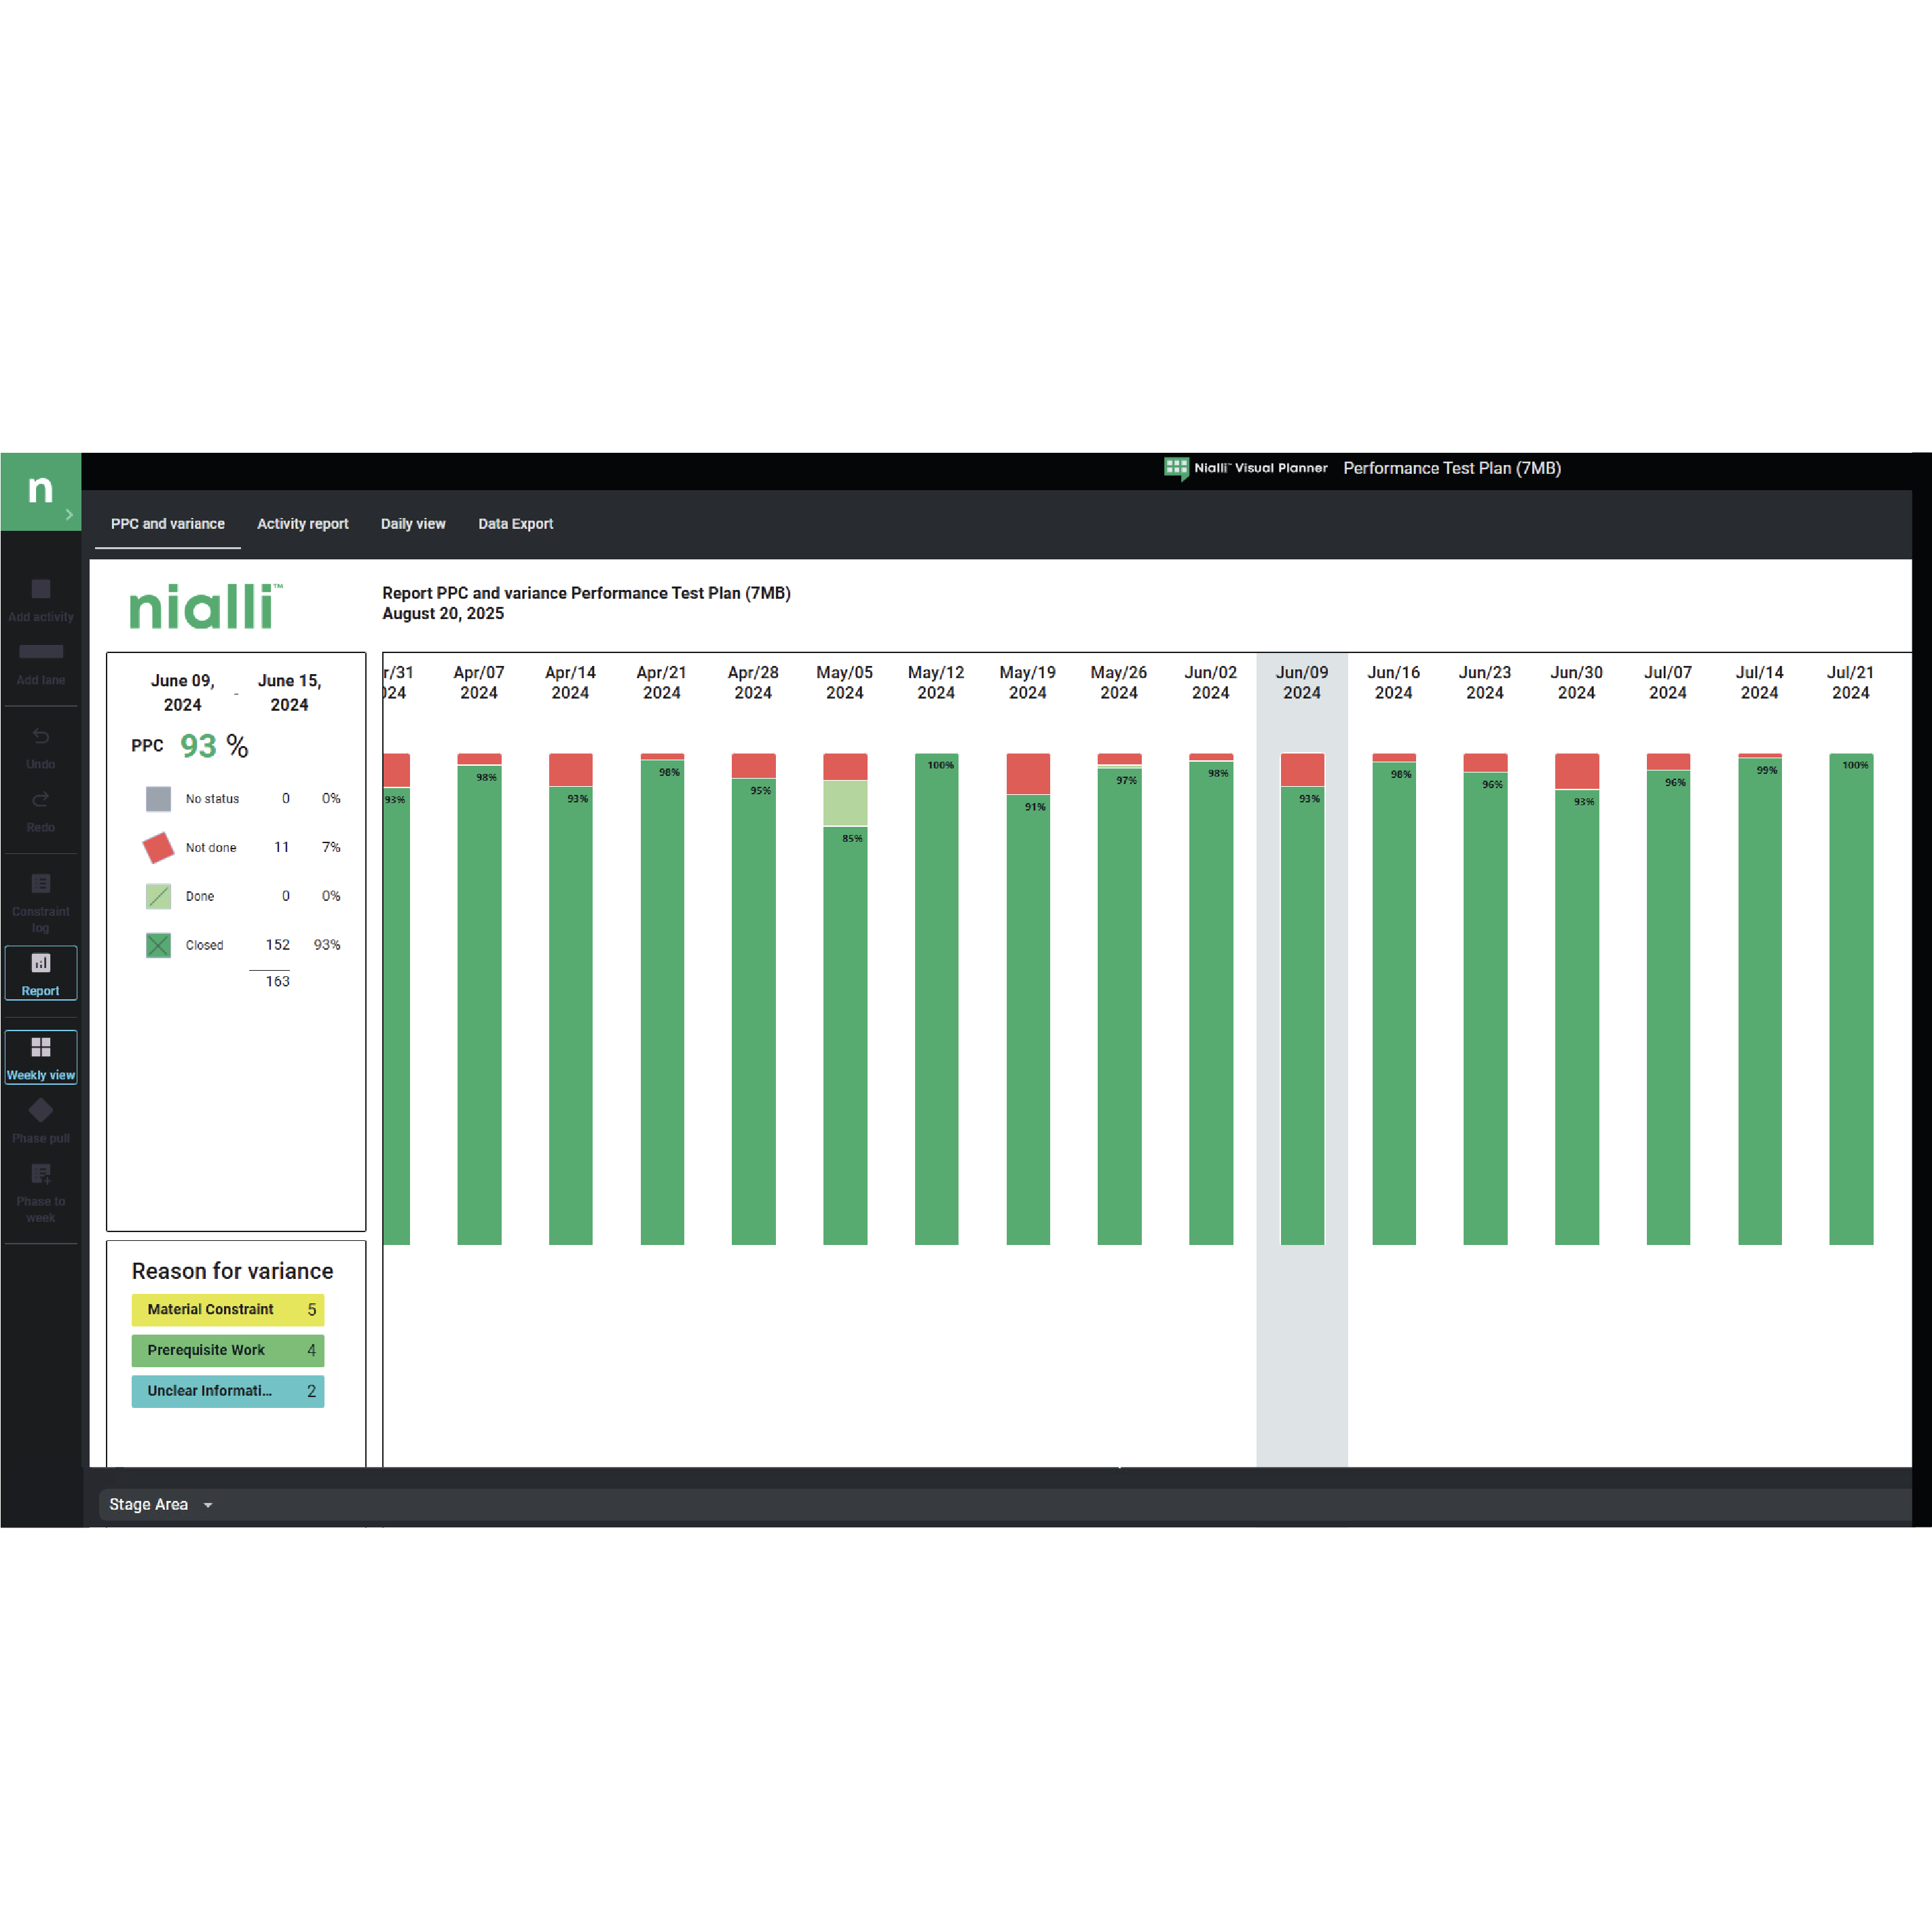Select the Prerequisite Work variance reason
1932x1932 pixels.
[x=227, y=1350]
